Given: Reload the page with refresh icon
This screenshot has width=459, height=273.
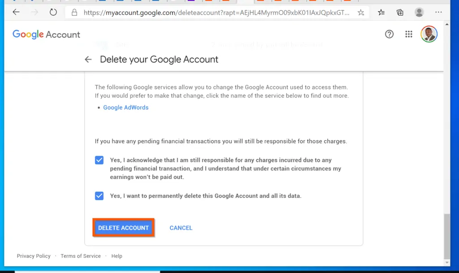Looking at the screenshot, I should click(x=53, y=12).
